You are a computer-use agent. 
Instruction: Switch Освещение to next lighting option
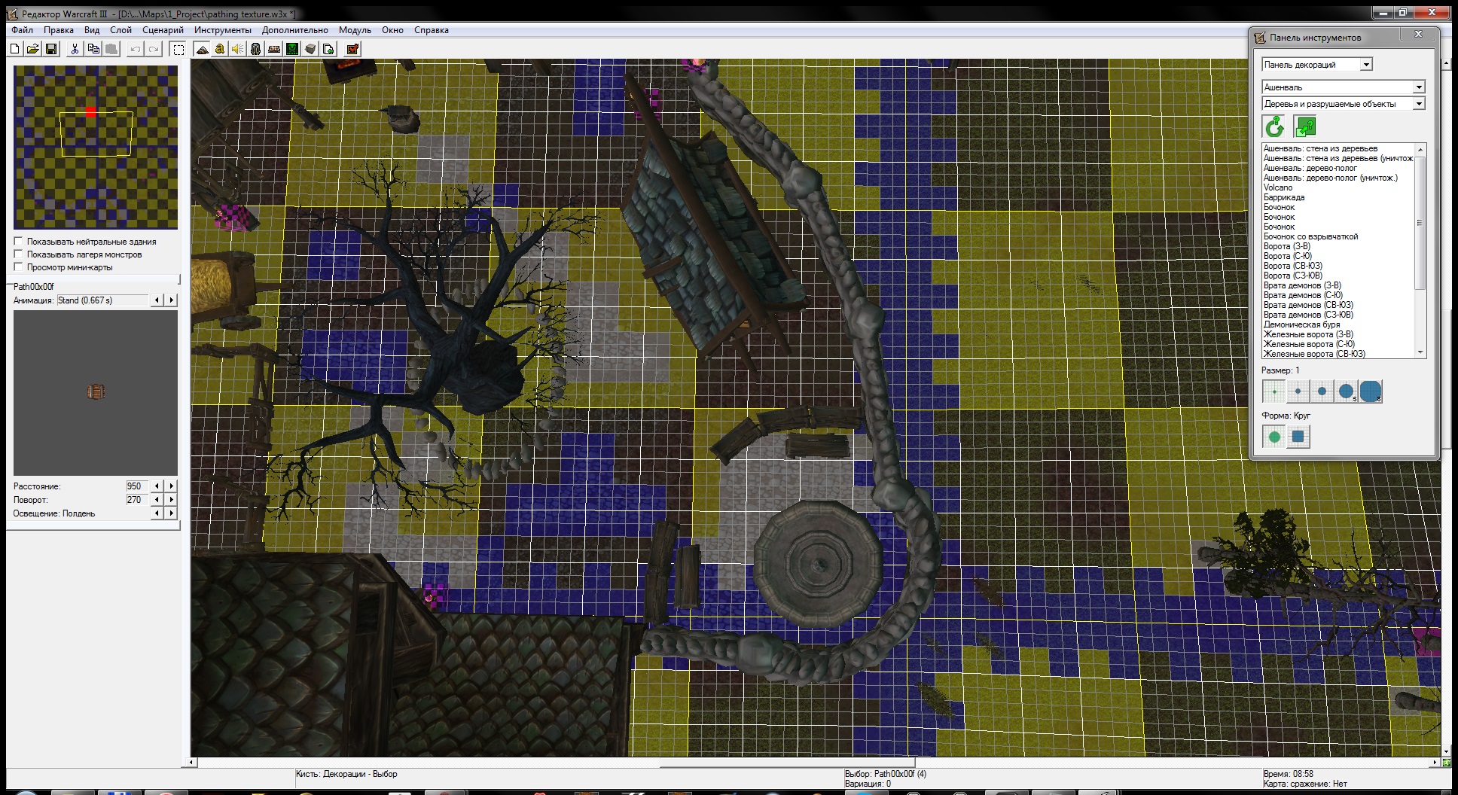click(171, 513)
